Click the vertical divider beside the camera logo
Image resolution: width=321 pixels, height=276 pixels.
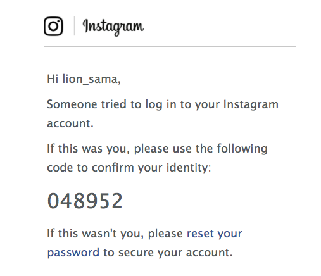pyautogui.click(x=74, y=26)
